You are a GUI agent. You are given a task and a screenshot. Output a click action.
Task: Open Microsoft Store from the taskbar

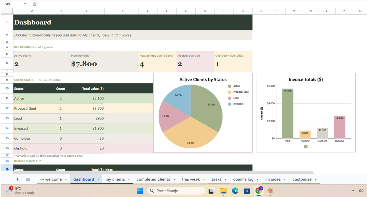tap(247, 191)
